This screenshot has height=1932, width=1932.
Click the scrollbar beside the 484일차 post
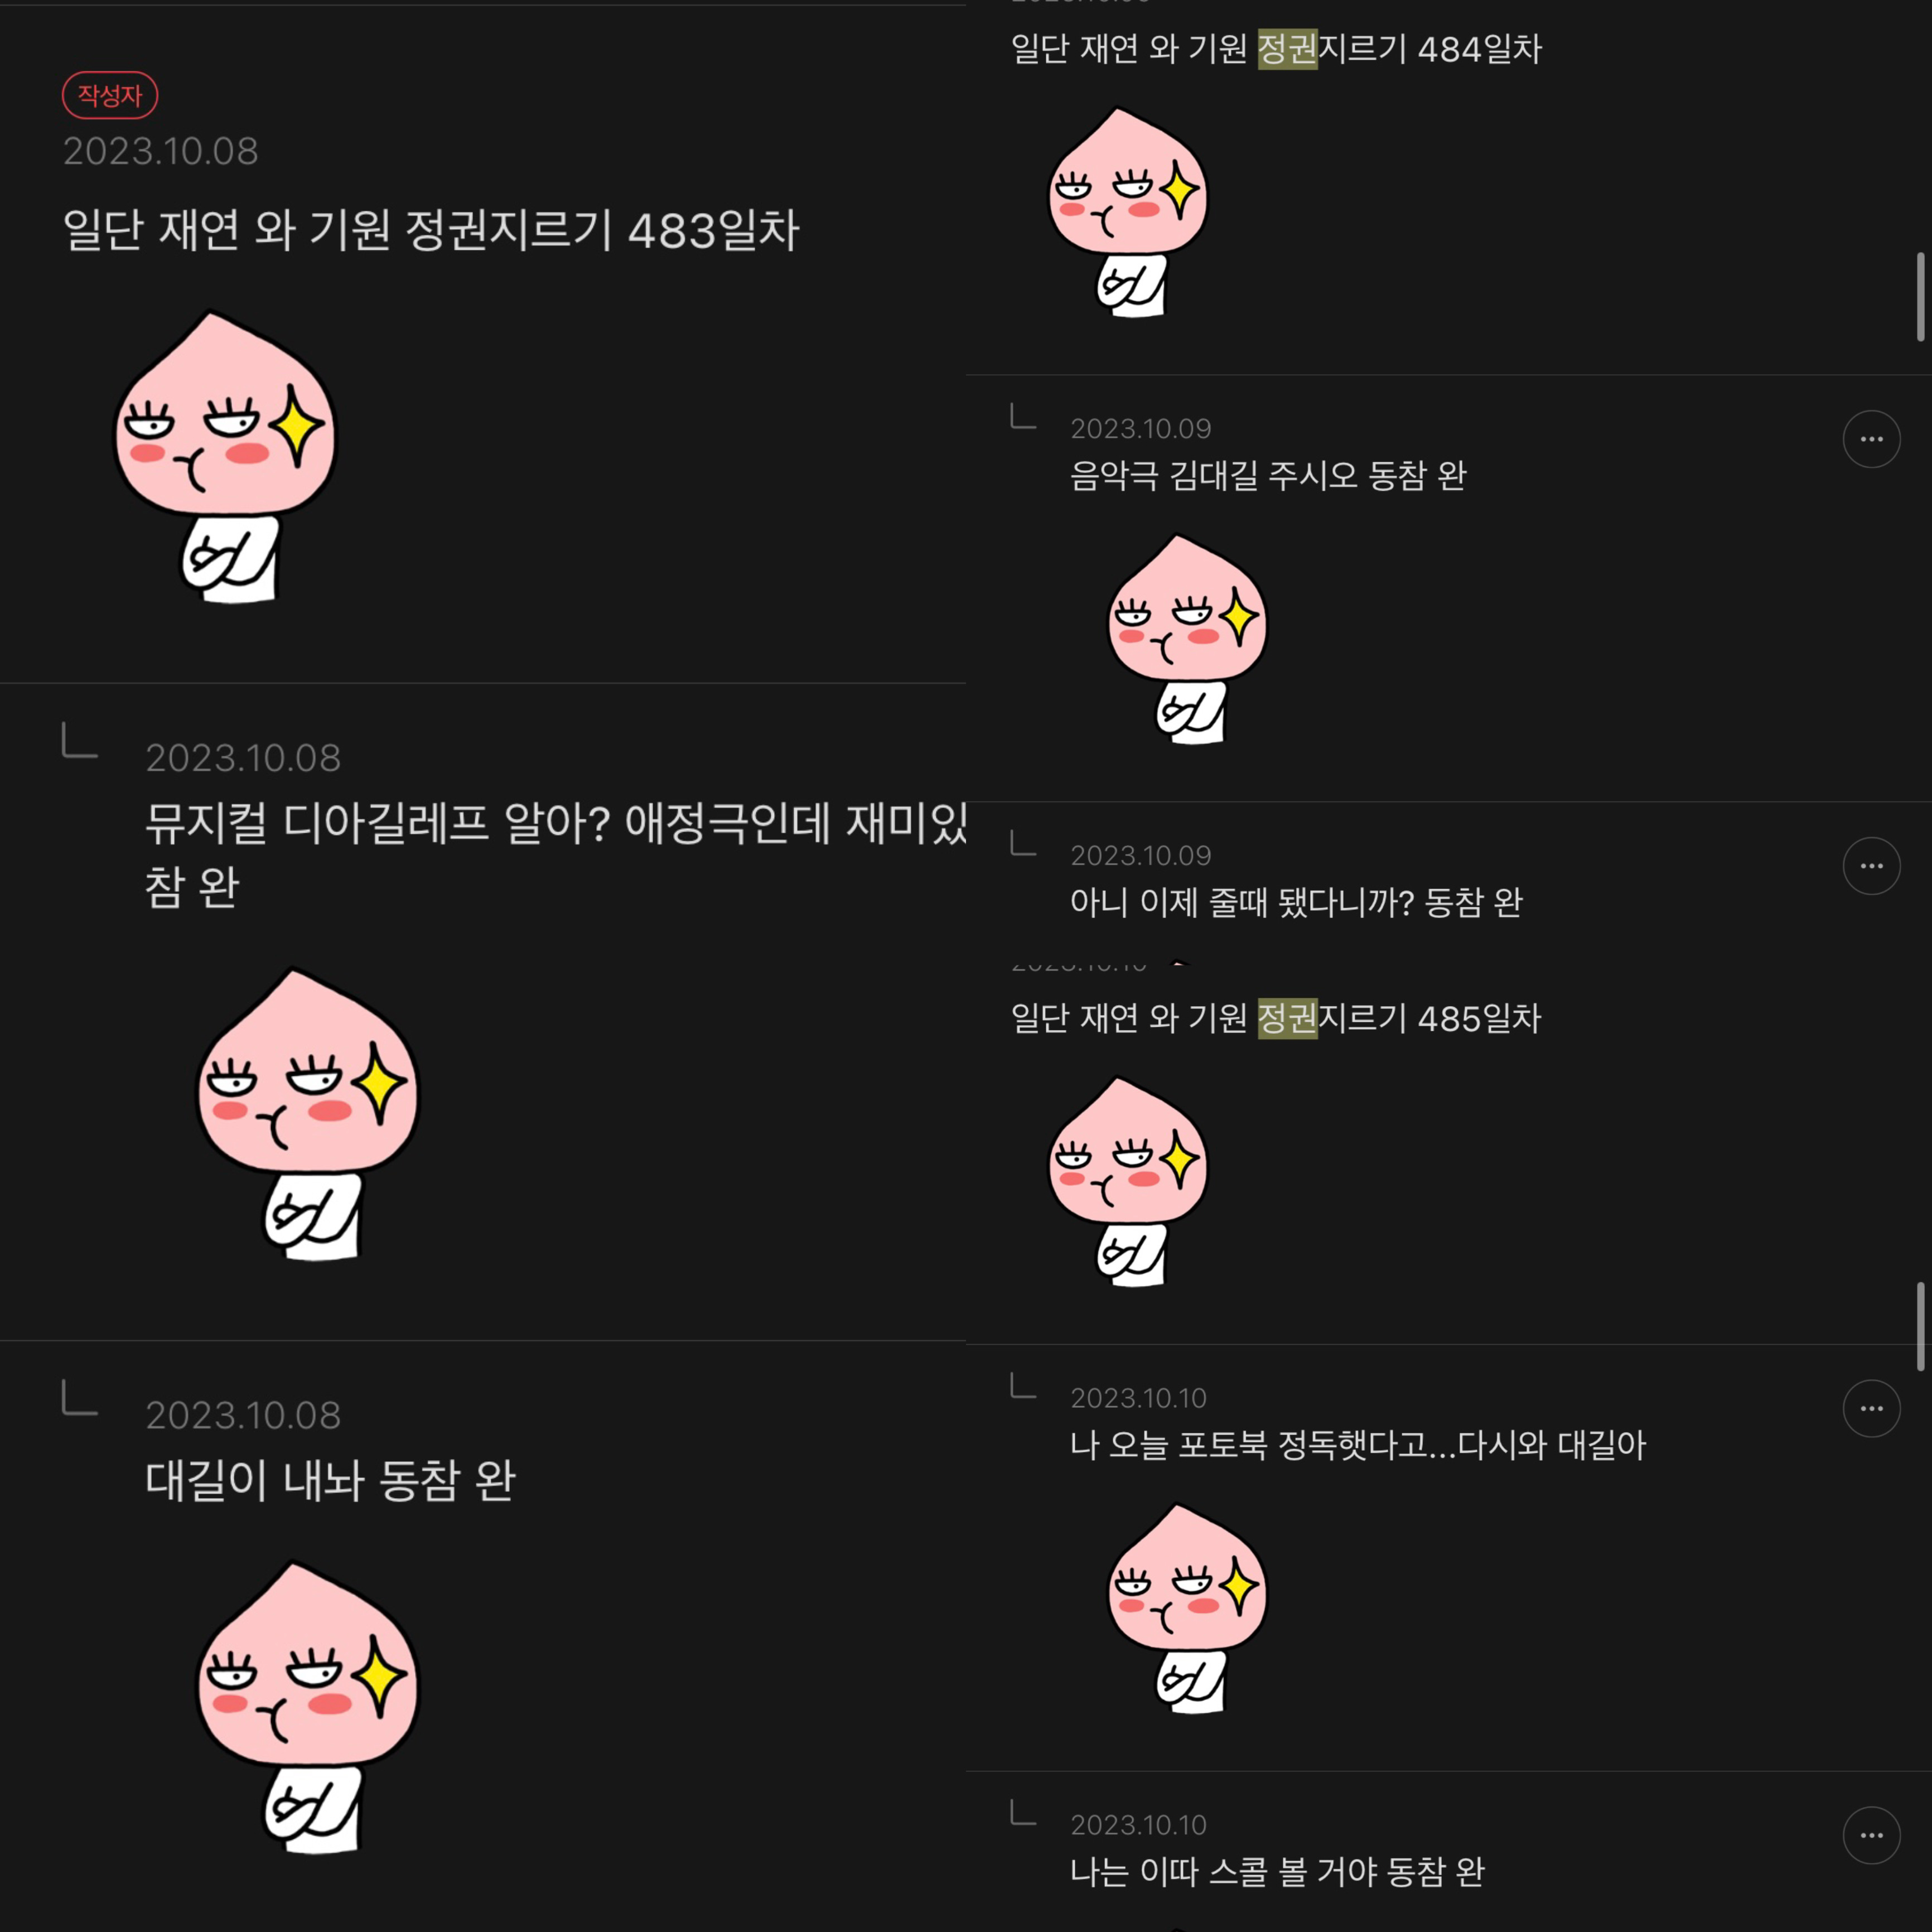[x=1920, y=297]
